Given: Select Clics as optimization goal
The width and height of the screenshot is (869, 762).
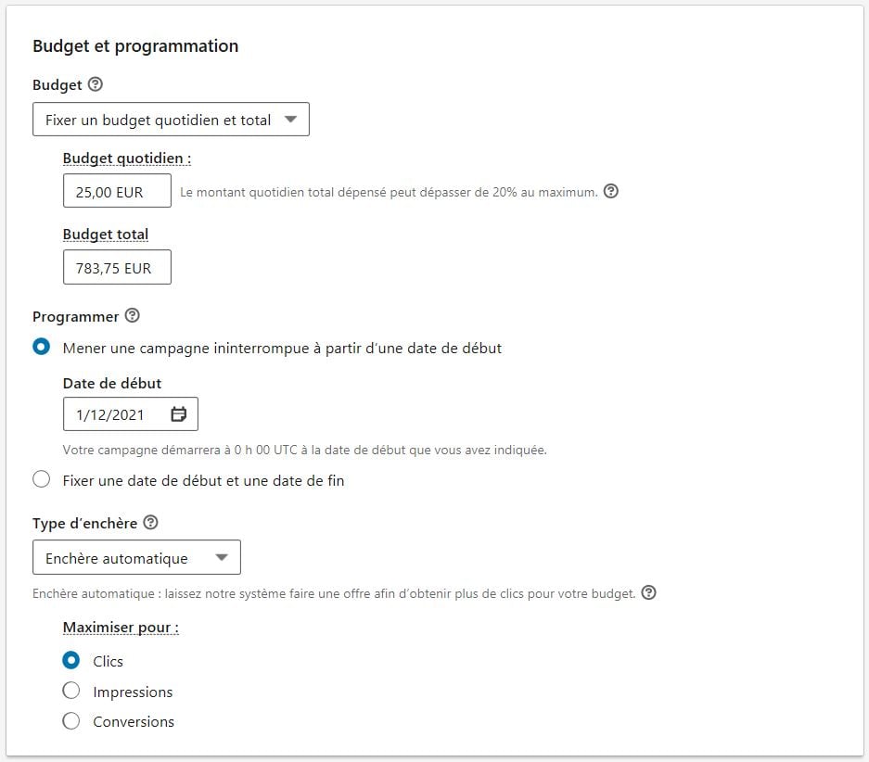Looking at the screenshot, I should click(x=71, y=660).
